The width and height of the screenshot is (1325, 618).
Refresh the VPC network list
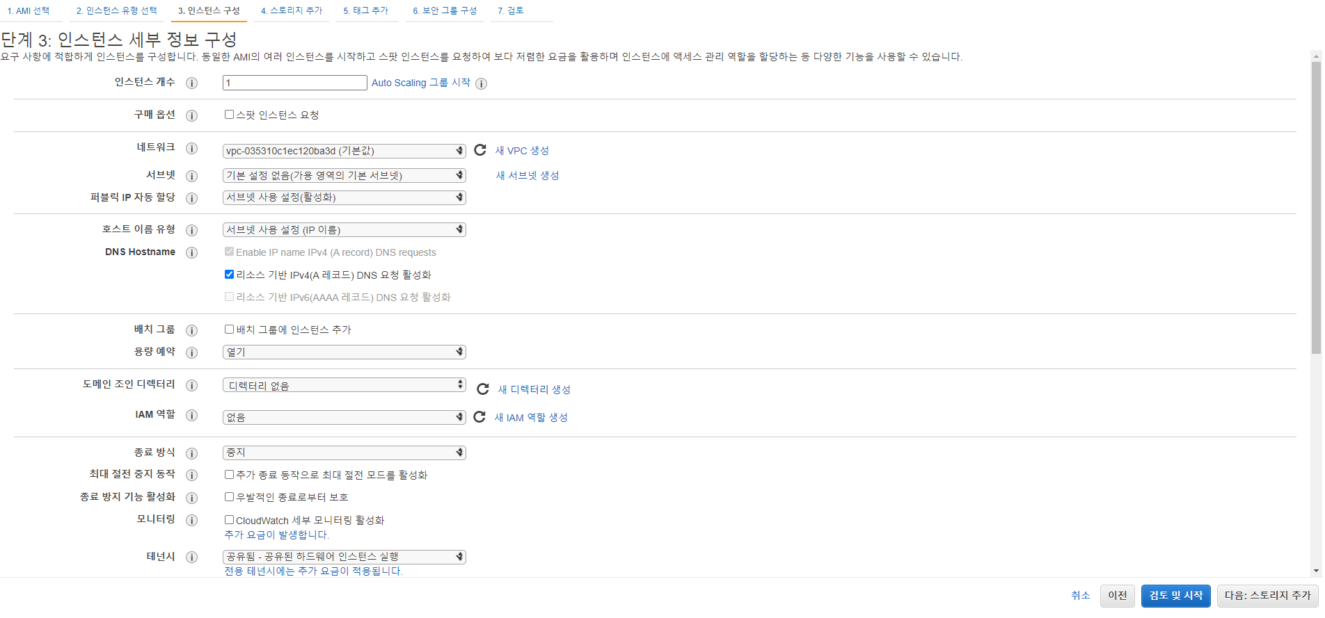[480, 150]
